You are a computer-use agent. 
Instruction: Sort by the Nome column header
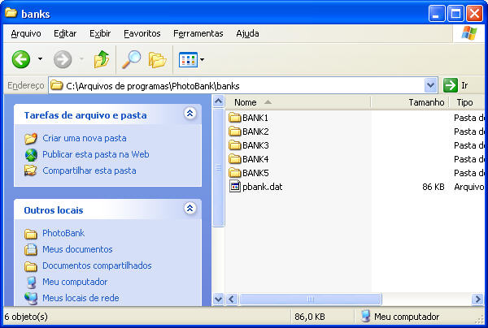(298, 102)
